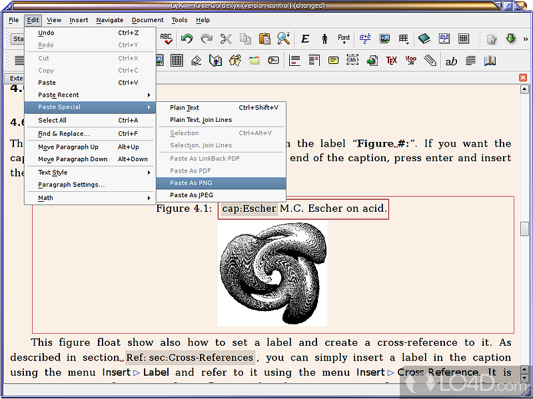533x399 pixels.
Task: Open find and replace magnifier icon
Action: [x=284, y=39]
